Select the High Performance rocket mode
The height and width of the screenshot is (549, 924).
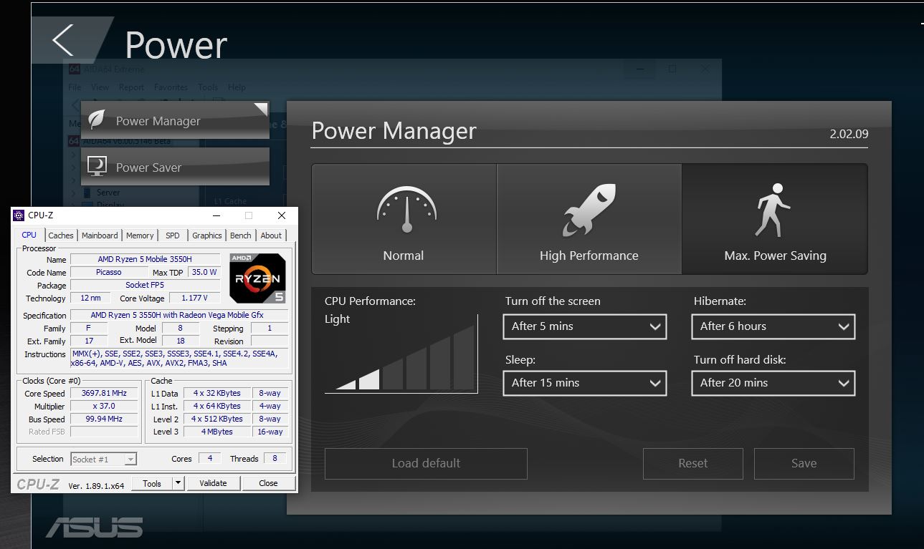point(589,219)
